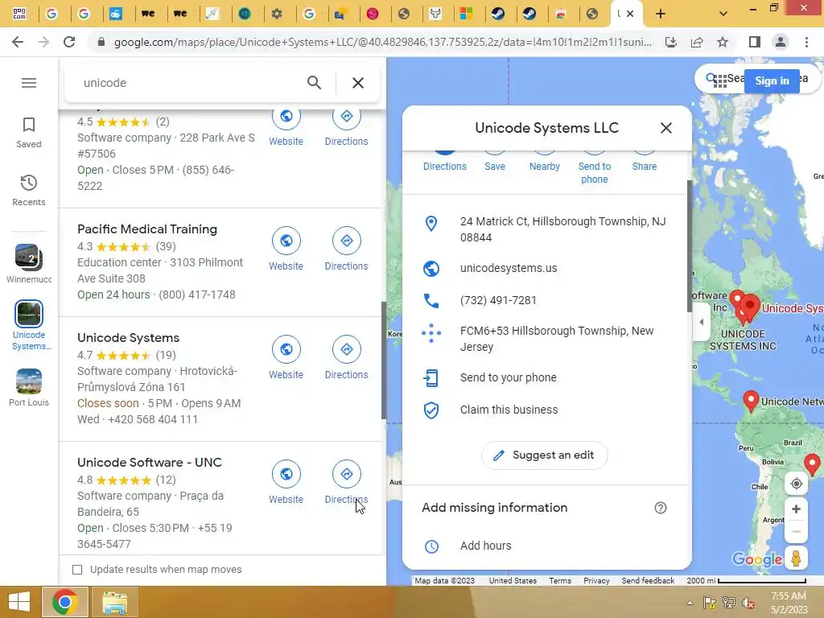
Task: Click Add hours
Action: click(546, 546)
